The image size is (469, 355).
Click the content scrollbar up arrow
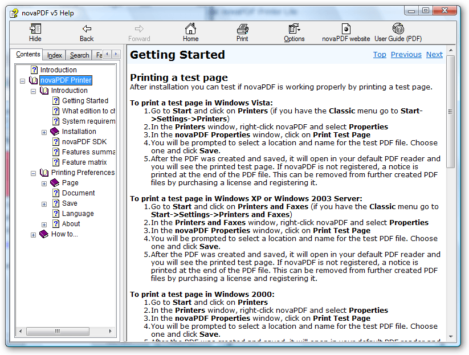tap(450, 50)
